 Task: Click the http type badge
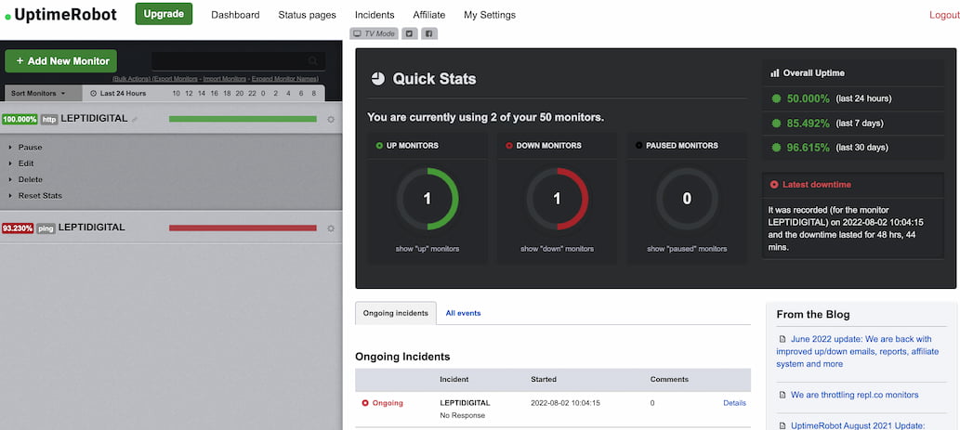49,119
